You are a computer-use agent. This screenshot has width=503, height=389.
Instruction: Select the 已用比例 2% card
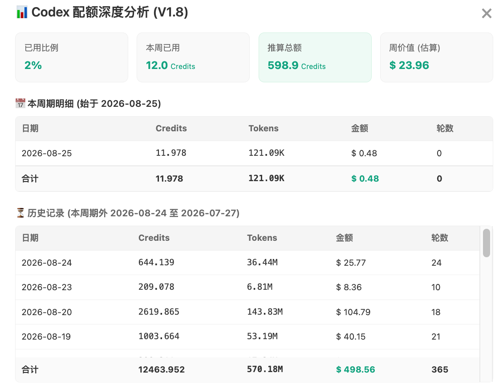pyautogui.click(x=72, y=57)
